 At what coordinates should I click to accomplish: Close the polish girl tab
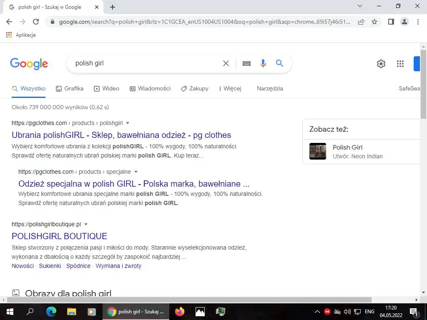point(97,7)
